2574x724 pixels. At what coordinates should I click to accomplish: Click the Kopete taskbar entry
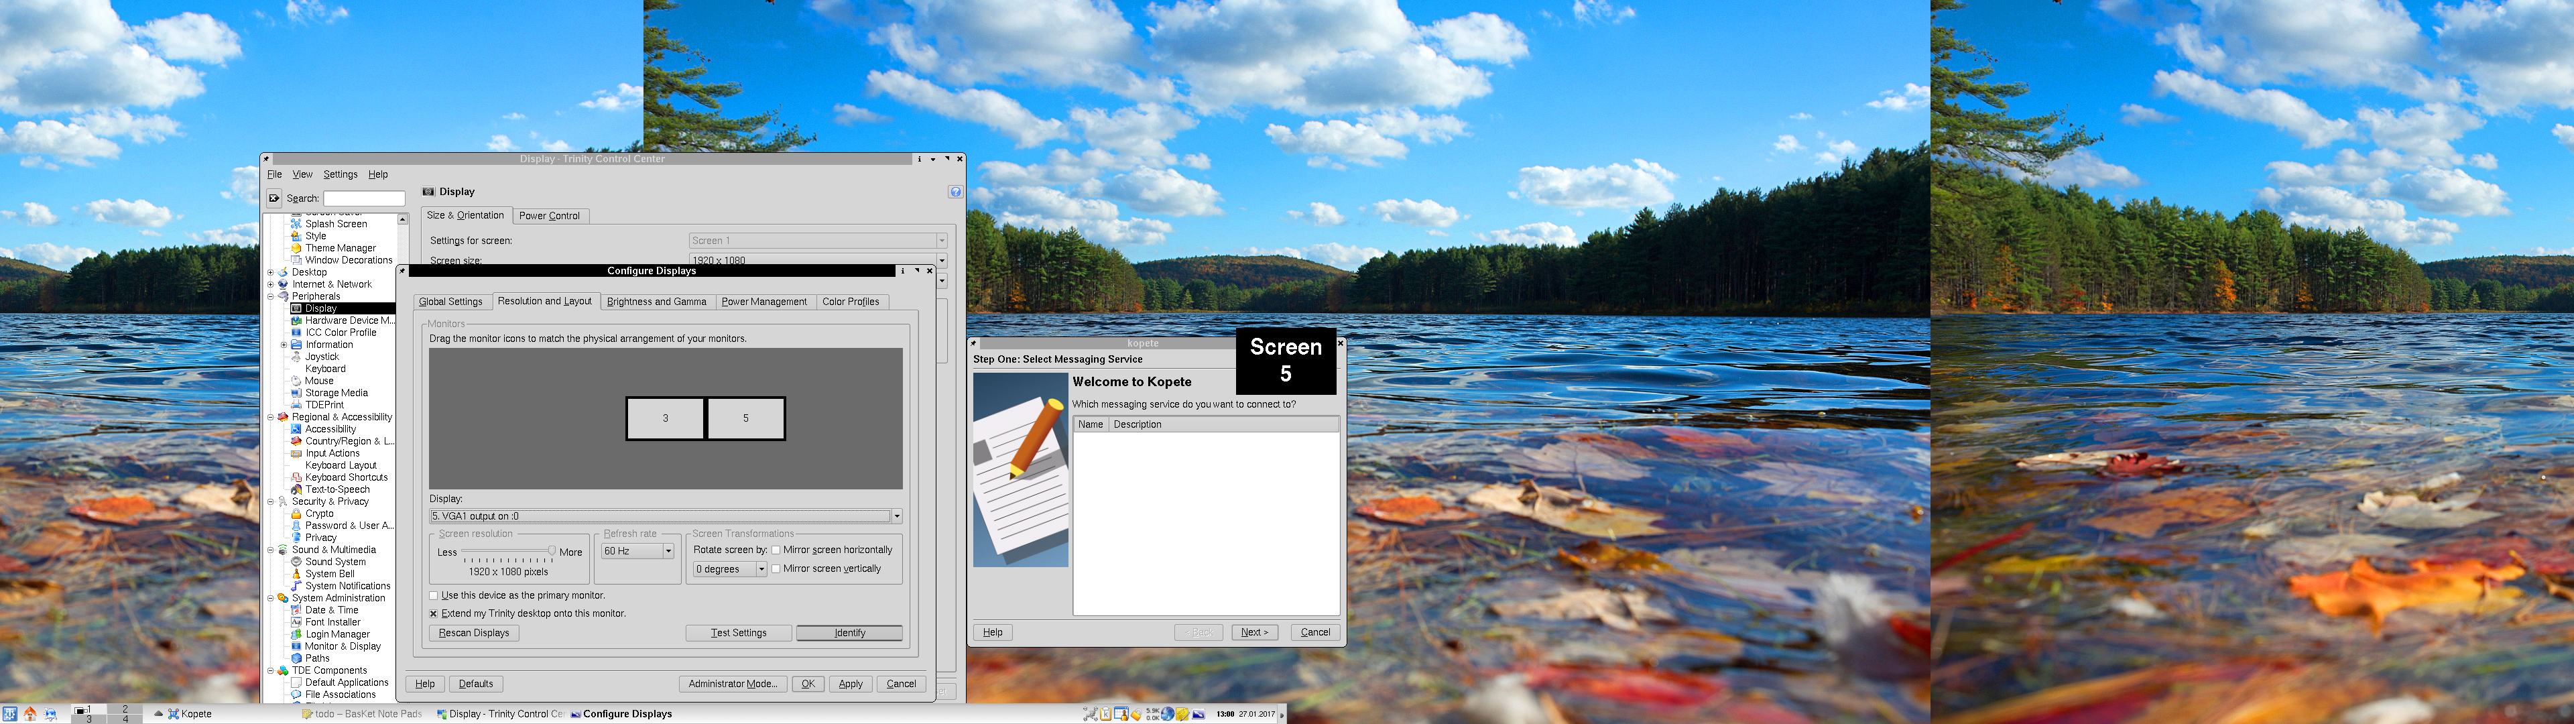190,714
